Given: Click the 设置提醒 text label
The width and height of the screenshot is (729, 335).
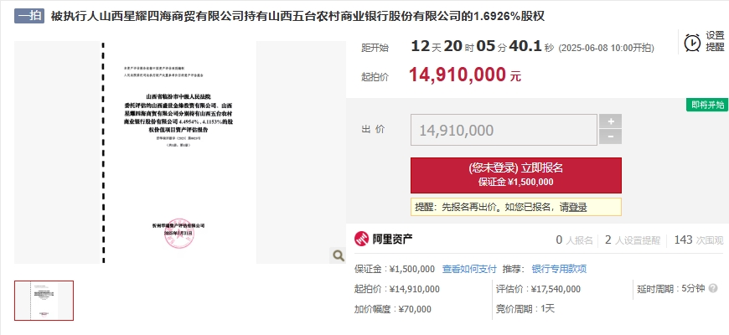Looking at the screenshot, I should point(715,41).
